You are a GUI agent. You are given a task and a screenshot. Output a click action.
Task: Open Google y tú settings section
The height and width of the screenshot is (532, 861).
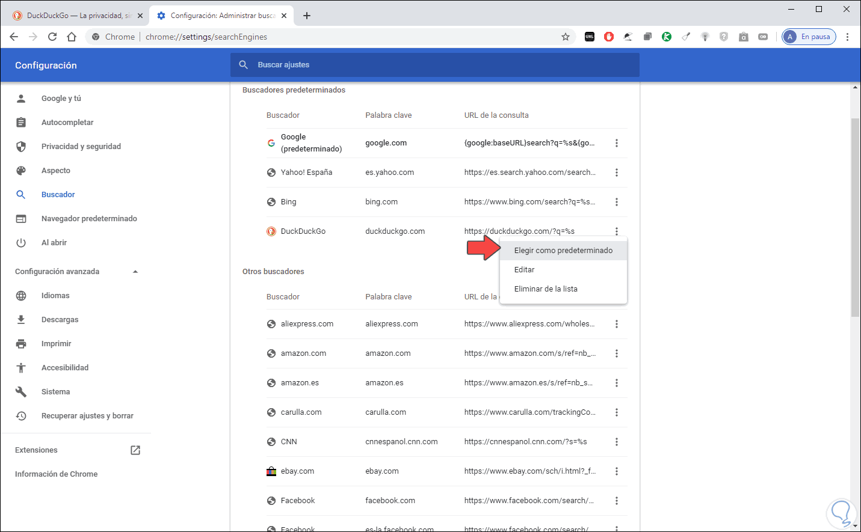pyautogui.click(x=61, y=99)
